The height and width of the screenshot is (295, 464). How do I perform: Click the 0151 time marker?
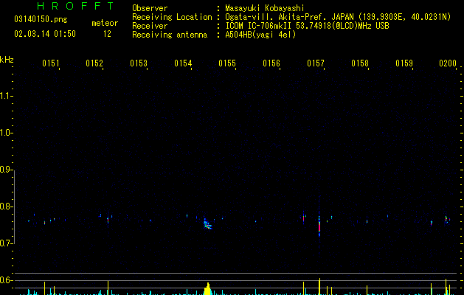coord(51,63)
